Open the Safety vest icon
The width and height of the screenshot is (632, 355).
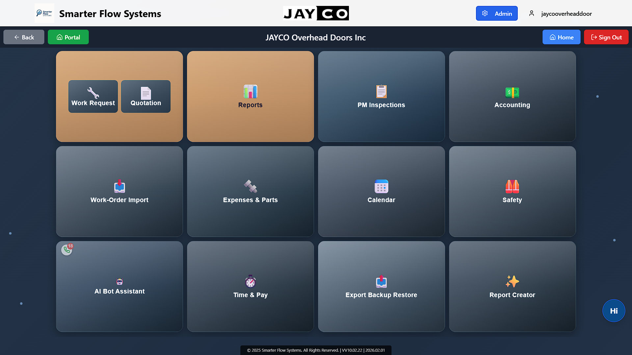(512, 186)
